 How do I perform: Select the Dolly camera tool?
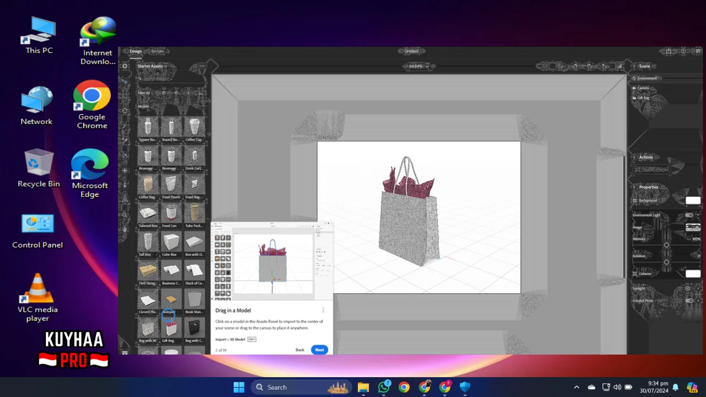126,185
